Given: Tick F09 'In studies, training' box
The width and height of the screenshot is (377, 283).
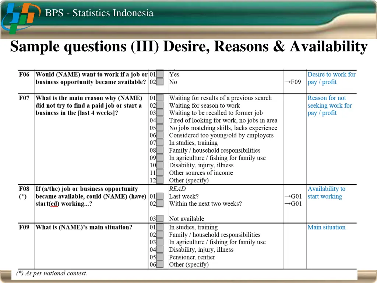Looking at the screenshot, I should (160, 227).
